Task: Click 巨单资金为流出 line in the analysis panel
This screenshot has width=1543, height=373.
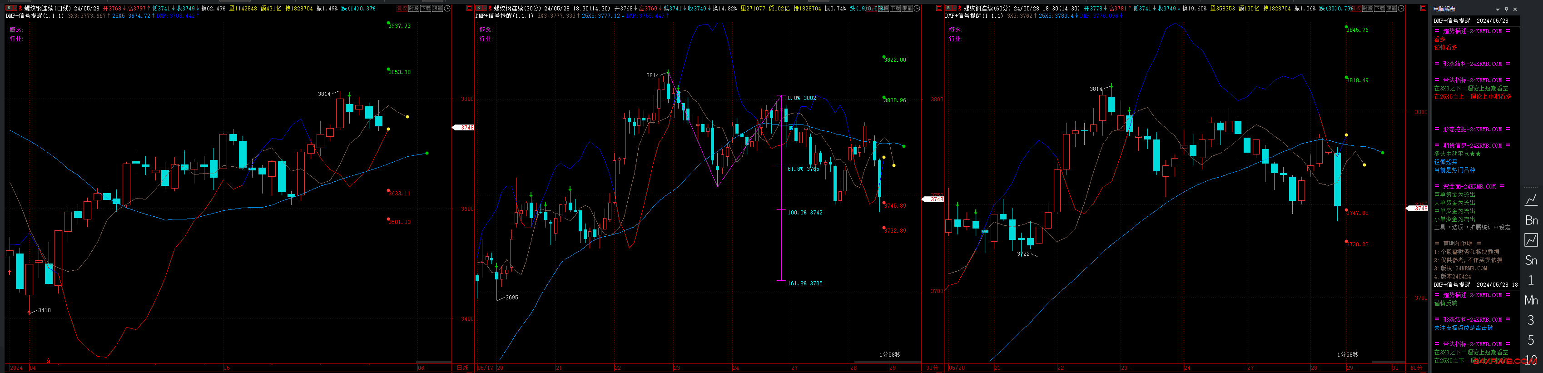Action: click(x=1455, y=195)
